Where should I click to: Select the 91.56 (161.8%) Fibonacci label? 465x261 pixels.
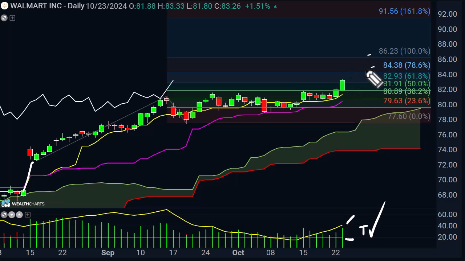tap(404, 11)
